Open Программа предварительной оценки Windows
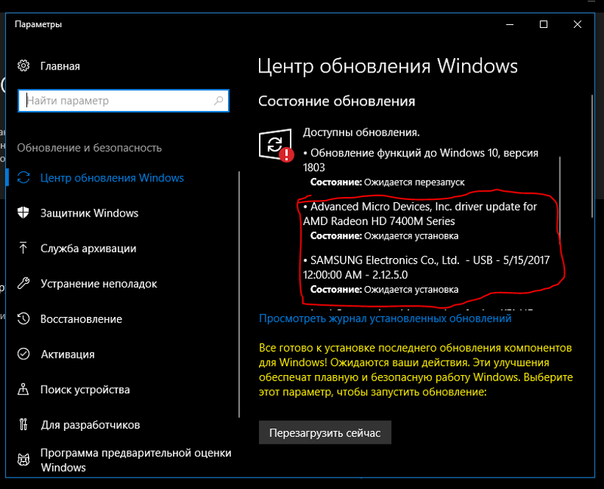604x489 pixels. point(136,460)
